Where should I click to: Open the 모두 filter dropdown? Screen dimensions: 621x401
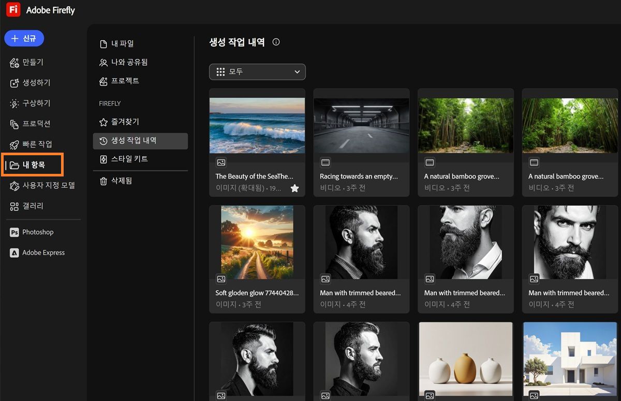[257, 71]
